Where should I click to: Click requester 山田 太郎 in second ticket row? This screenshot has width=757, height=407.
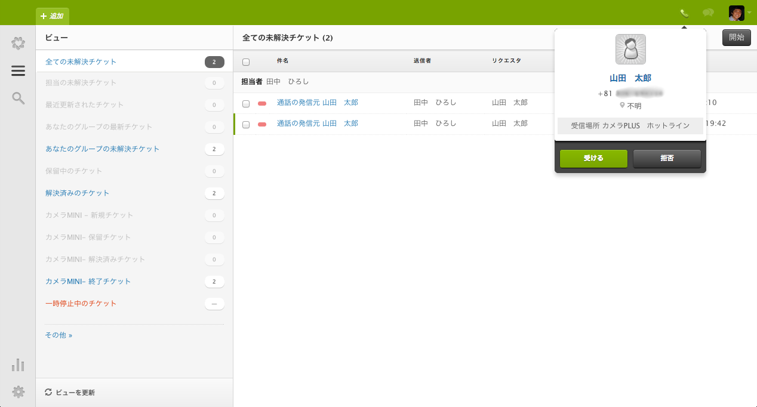click(x=510, y=124)
